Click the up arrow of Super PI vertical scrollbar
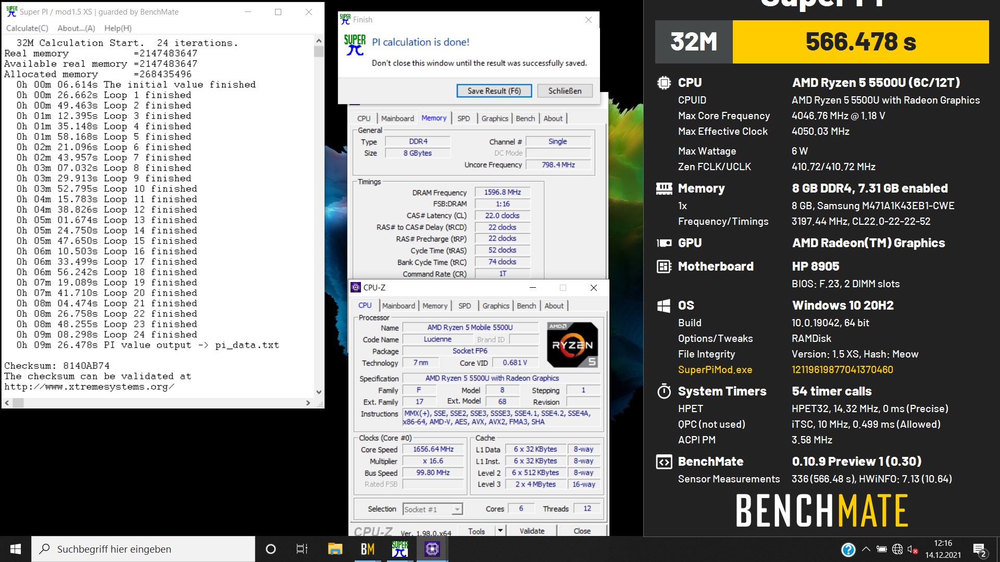This screenshot has height=562, width=1000. [319, 40]
